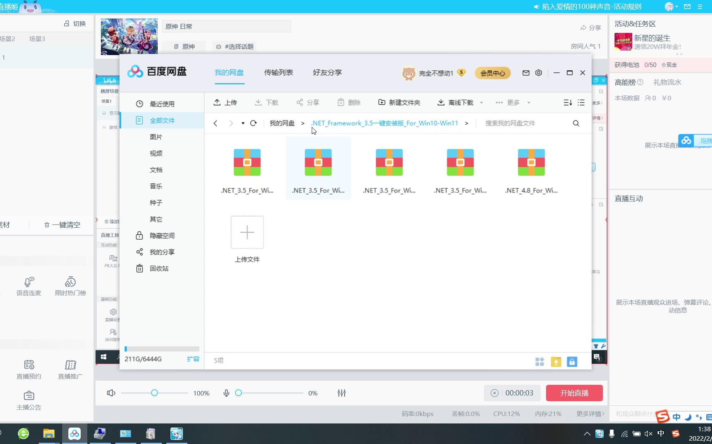Image resolution: width=712 pixels, height=444 pixels.
Task: Open user account dropdown in top bar
Action: pyautogui.click(x=671, y=7)
